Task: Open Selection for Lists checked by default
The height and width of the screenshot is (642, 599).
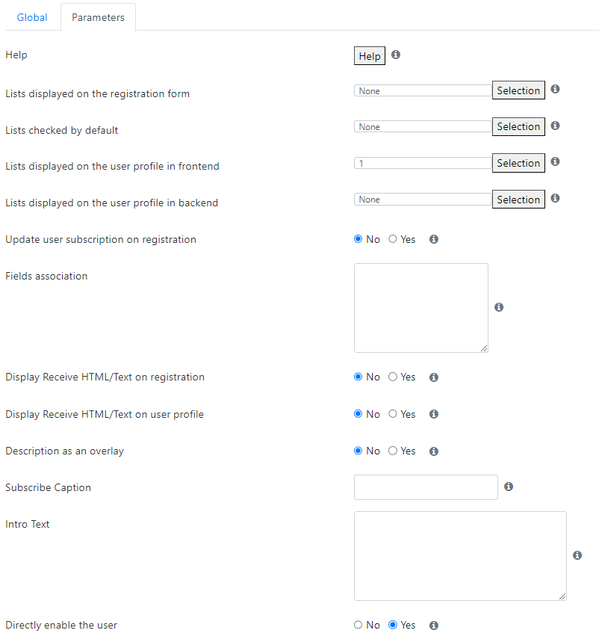Action: pos(518,126)
